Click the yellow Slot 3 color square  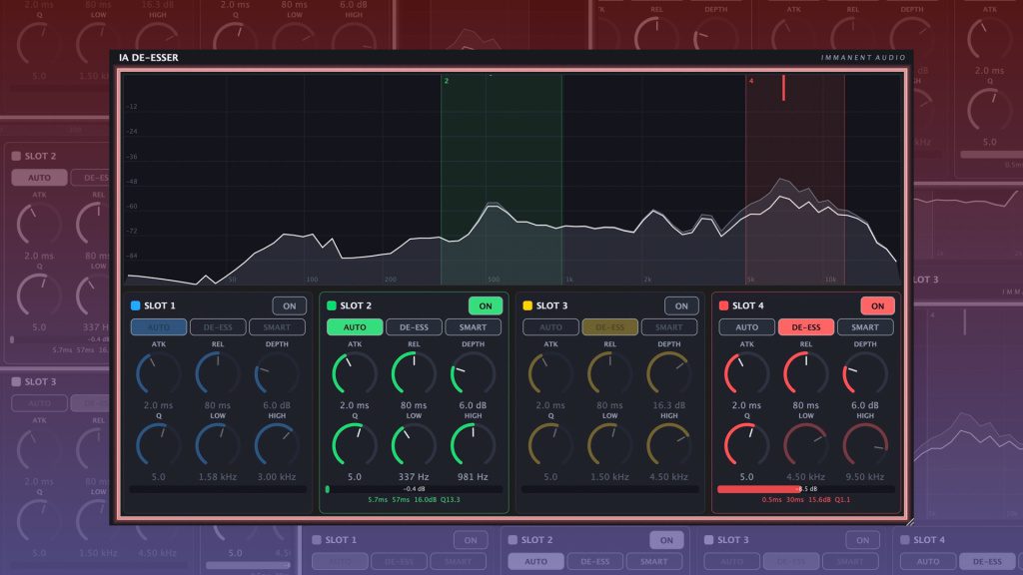tap(527, 305)
